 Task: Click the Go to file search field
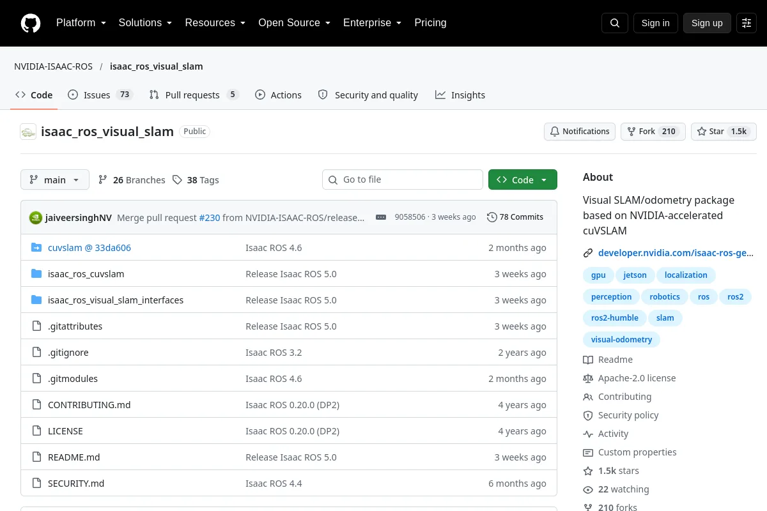(x=403, y=179)
